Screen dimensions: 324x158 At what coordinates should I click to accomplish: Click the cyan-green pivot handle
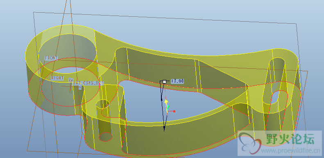tap(168, 107)
